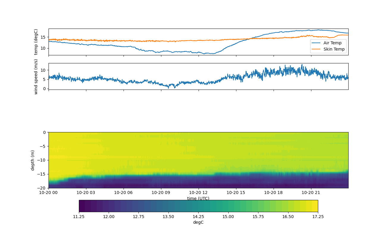Click the 10-20 06 time tick label
The width and height of the screenshot is (387, 238).
pos(124,193)
